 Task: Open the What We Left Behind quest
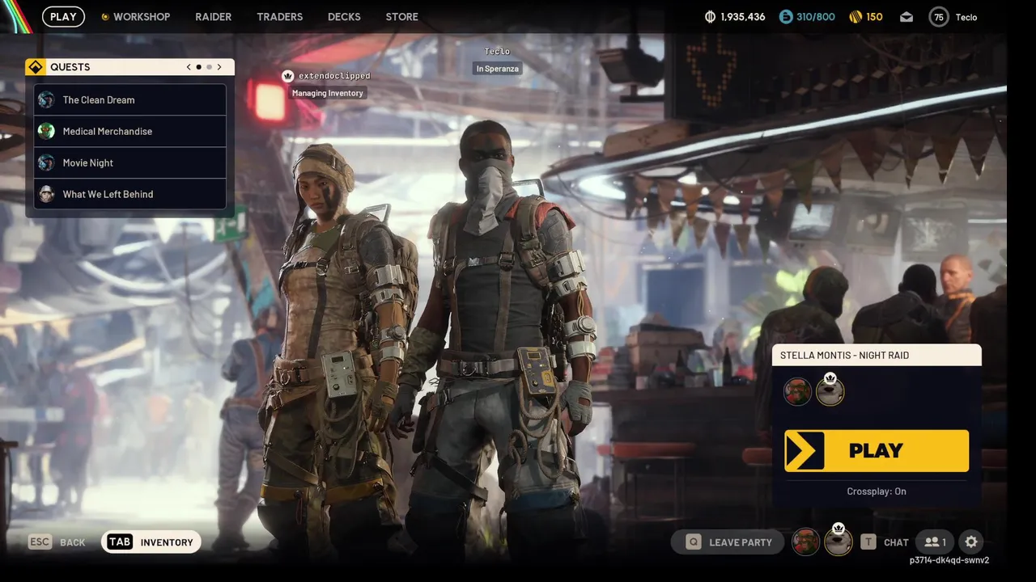(130, 194)
